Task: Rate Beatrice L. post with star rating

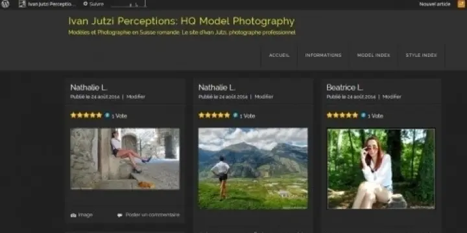Action: (342, 115)
